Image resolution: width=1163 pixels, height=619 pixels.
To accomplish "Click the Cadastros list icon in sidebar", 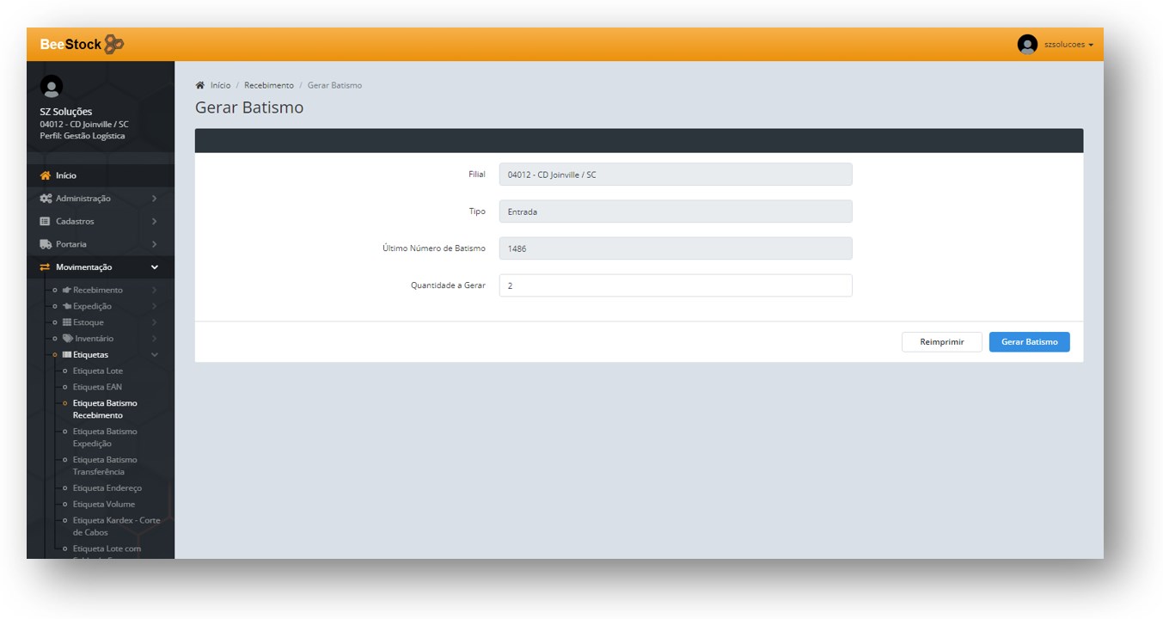I will coord(46,222).
